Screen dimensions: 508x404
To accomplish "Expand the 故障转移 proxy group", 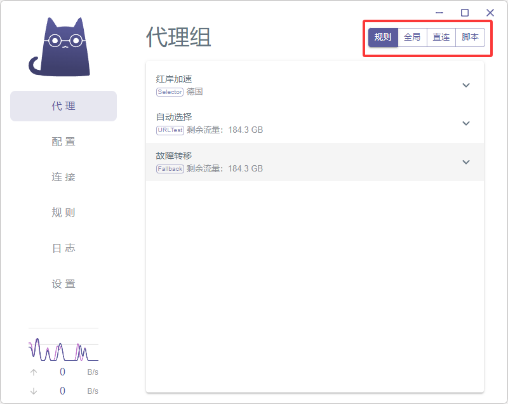I will (466, 162).
